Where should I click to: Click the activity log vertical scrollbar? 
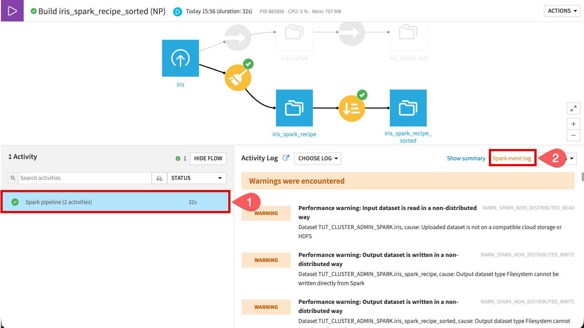(582, 176)
